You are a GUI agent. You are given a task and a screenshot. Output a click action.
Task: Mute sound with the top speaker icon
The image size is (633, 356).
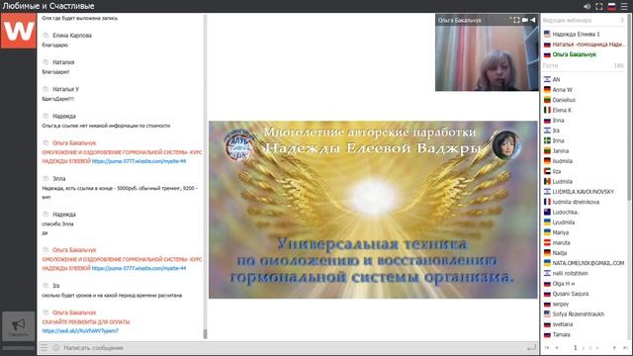(587, 7)
